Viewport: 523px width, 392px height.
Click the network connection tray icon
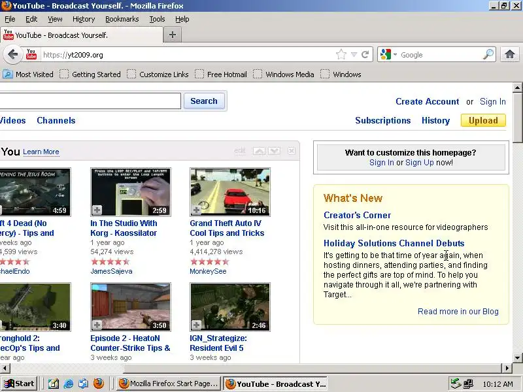tap(468, 384)
